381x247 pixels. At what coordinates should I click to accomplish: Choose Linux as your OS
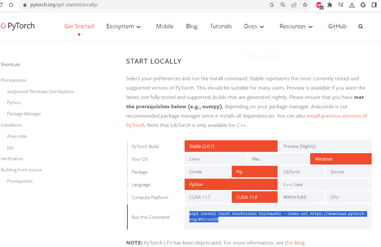tap(215, 159)
